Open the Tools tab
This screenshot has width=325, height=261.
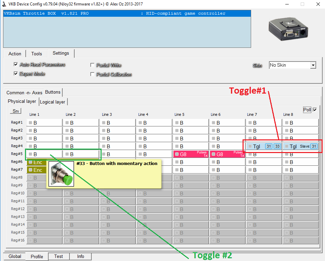click(x=37, y=54)
